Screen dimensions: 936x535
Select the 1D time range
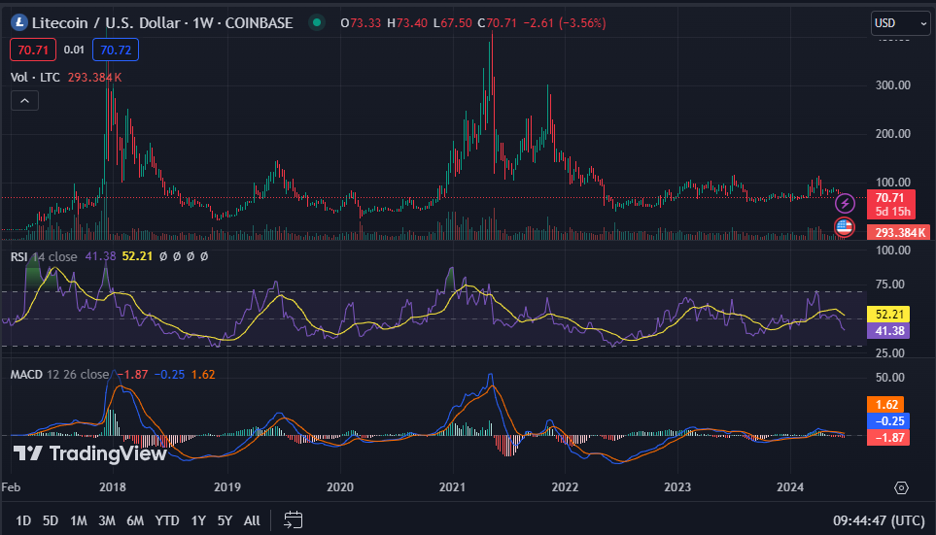point(23,520)
